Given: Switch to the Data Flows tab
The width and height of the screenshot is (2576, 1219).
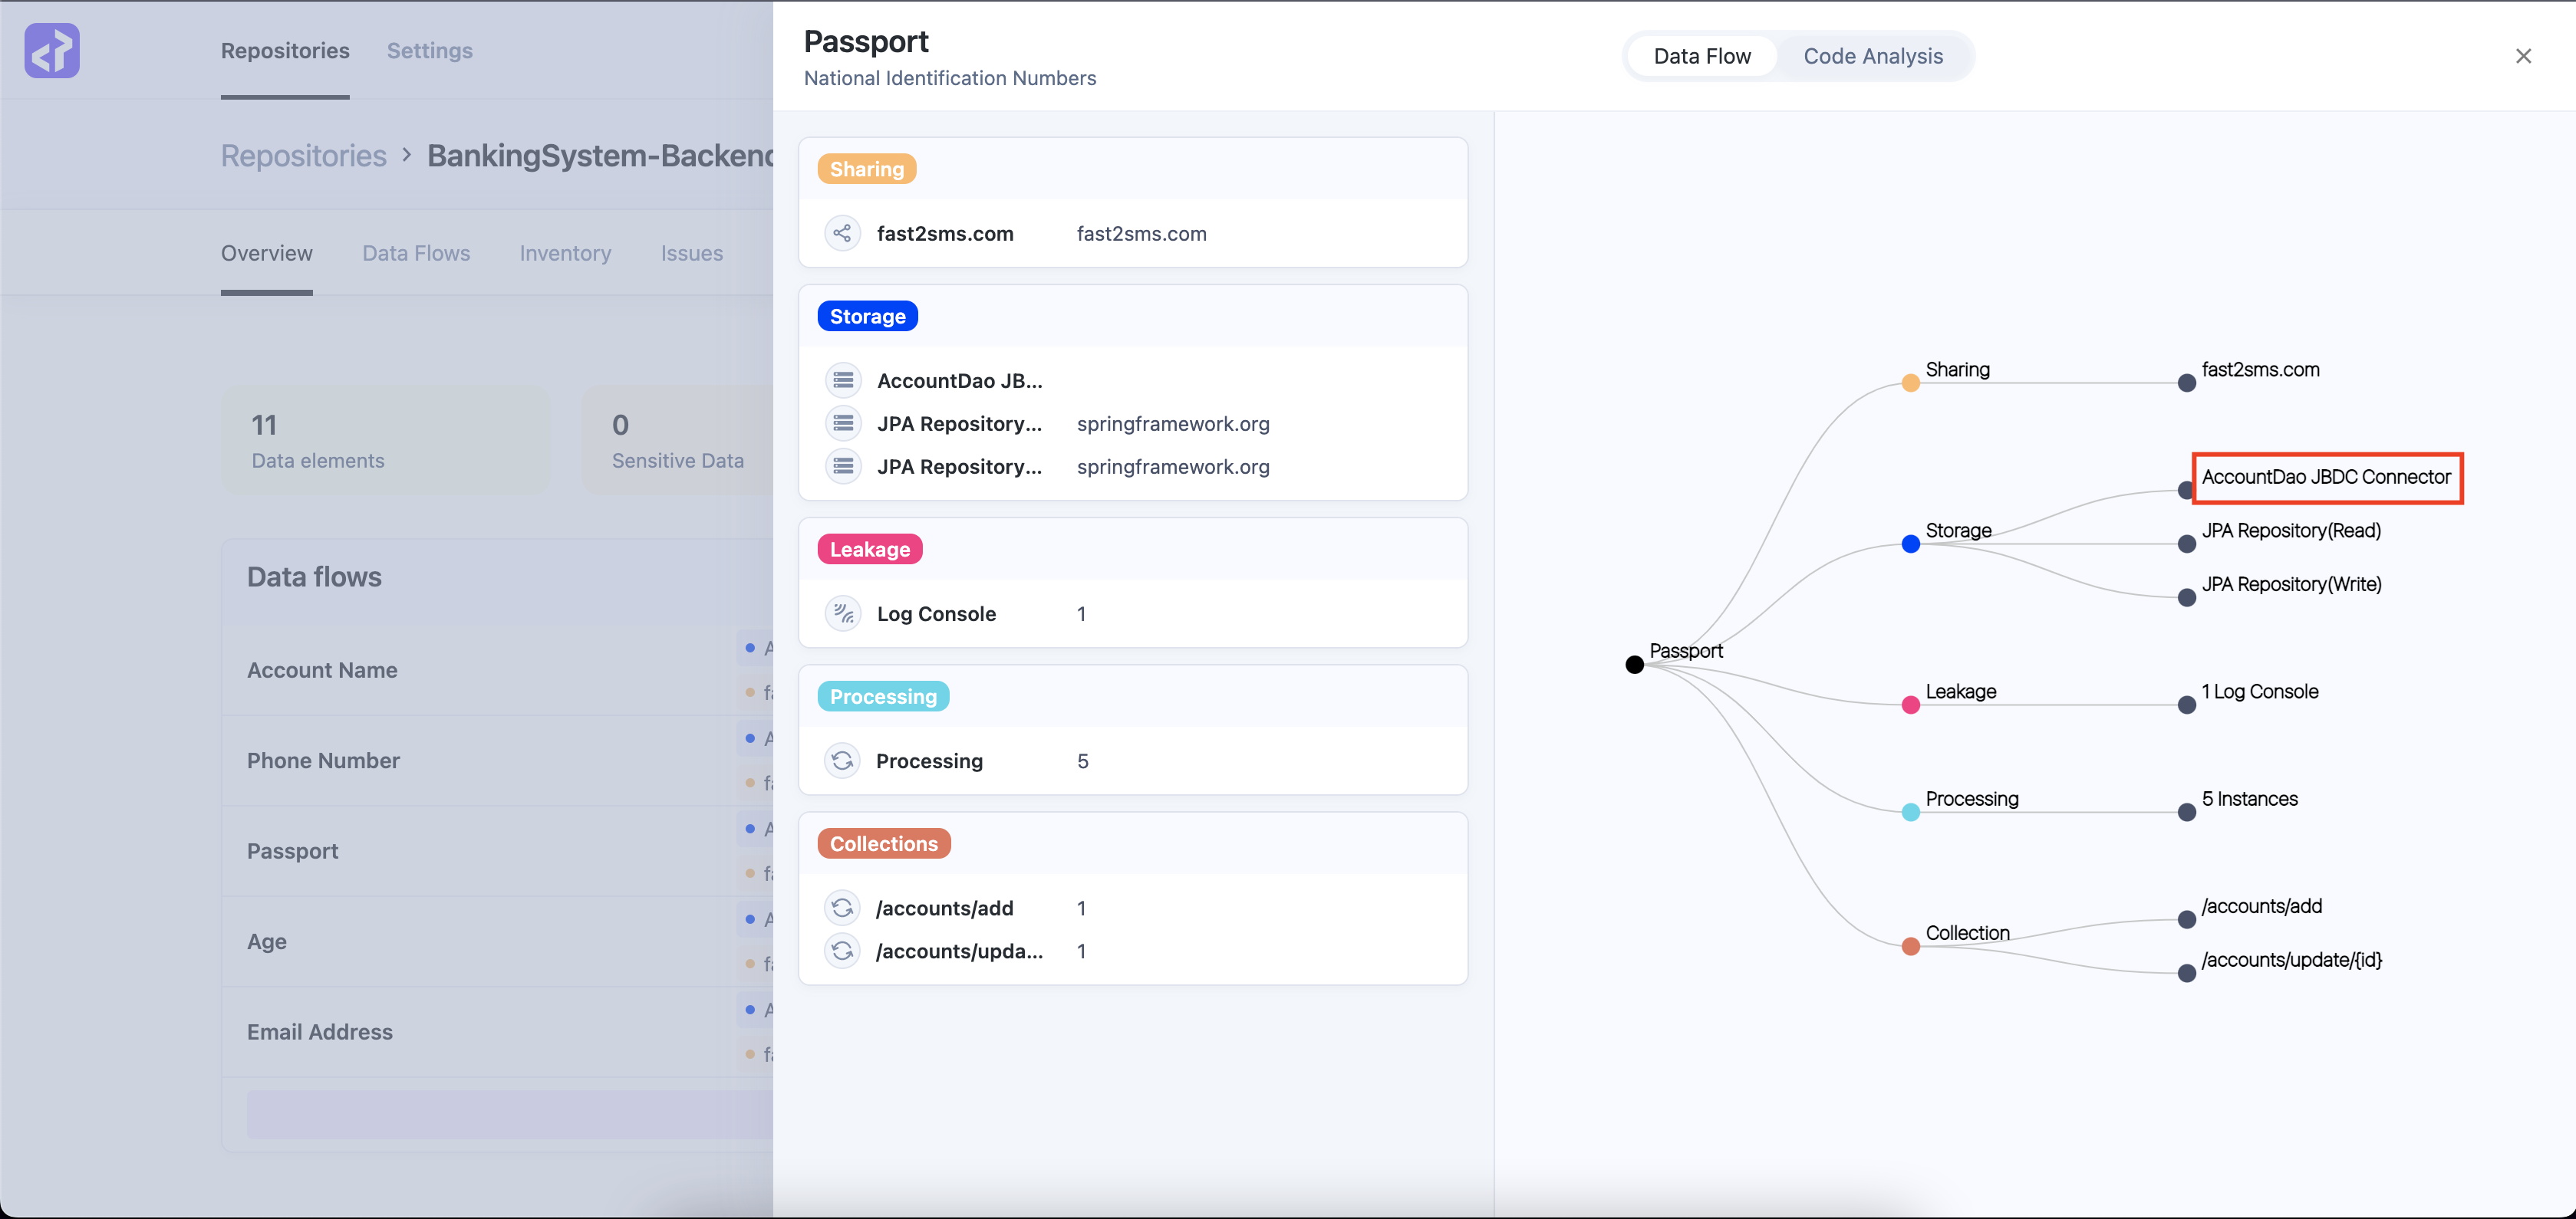Looking at the screenshot, I should click(x=416, y=253).
